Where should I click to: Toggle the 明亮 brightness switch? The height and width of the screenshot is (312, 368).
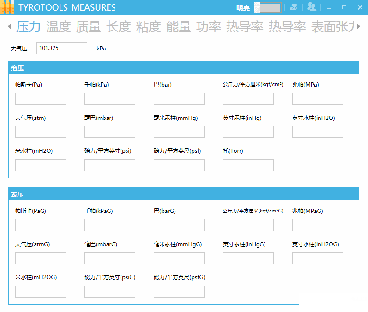[267, 8]
